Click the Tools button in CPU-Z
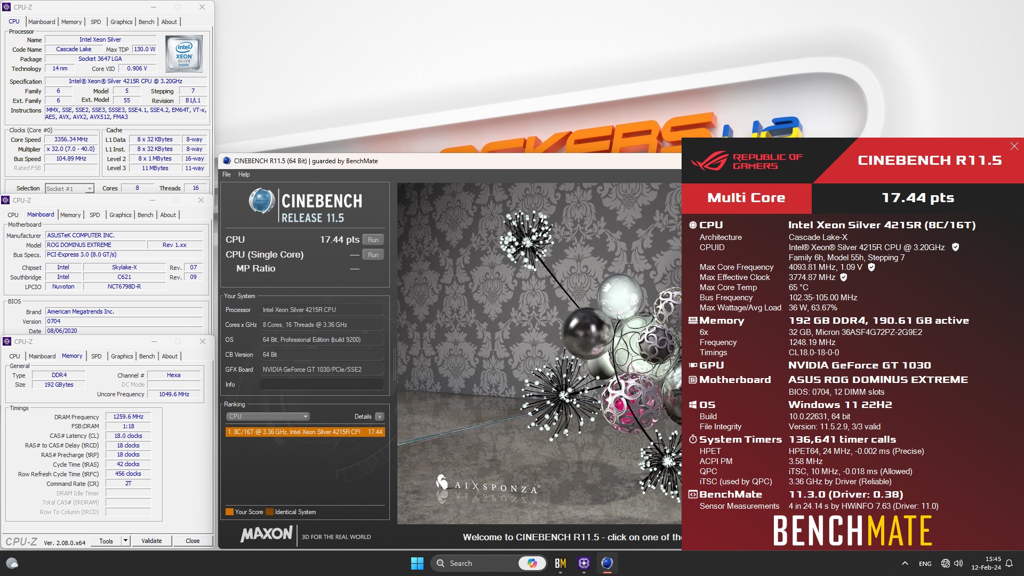The width and height of the screenshot is (1024, 576). 106,541
